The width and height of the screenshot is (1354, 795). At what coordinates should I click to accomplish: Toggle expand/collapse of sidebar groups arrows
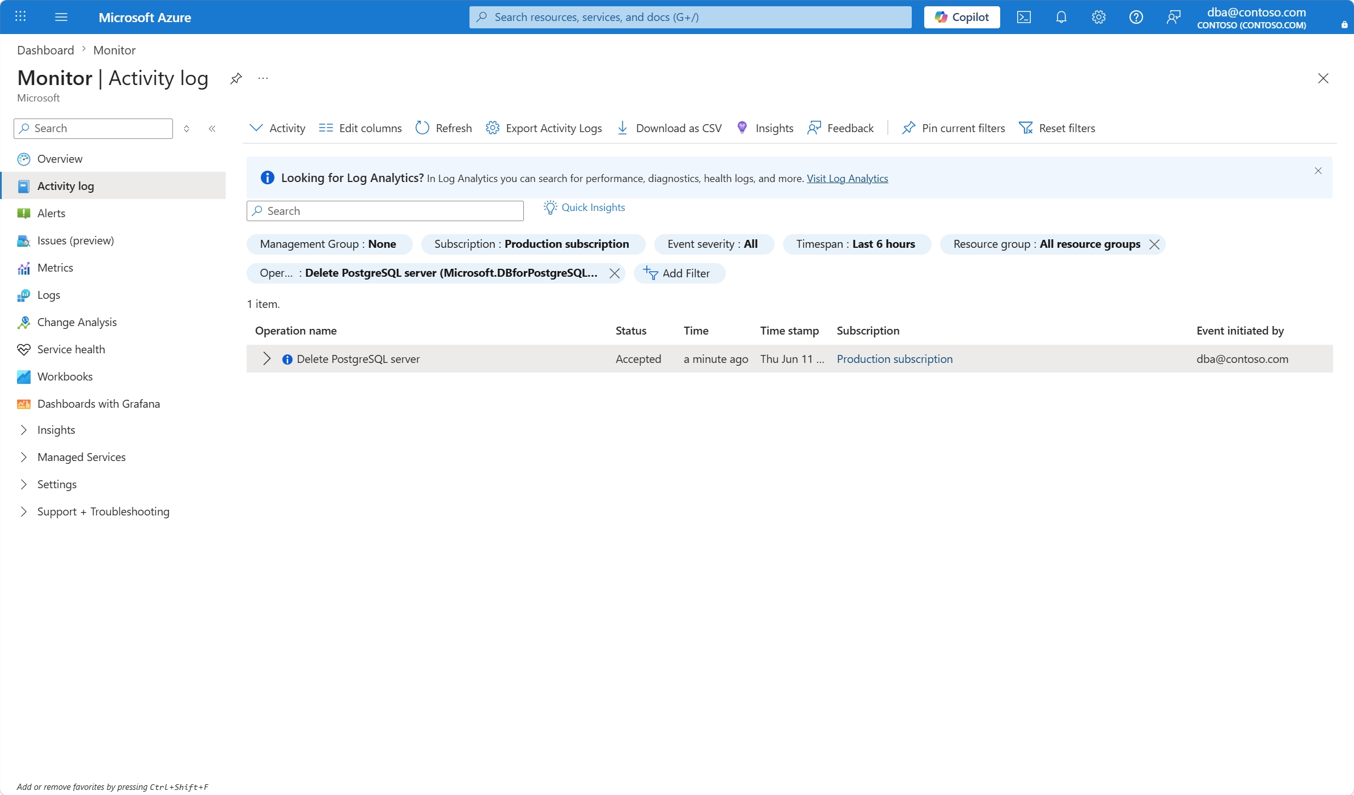pyautogui.click(x=187, y=129)
